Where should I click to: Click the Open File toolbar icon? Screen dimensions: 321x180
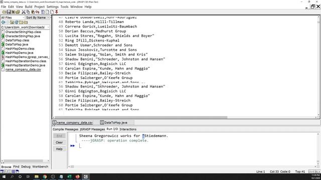pos(4,12)
